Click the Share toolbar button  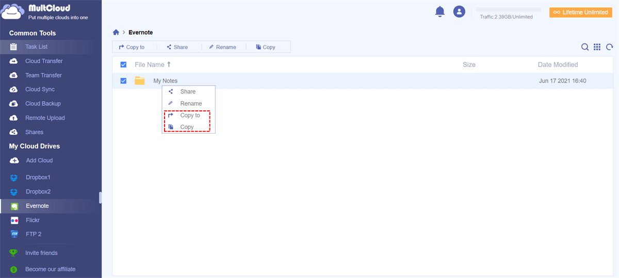pos(177,47)
